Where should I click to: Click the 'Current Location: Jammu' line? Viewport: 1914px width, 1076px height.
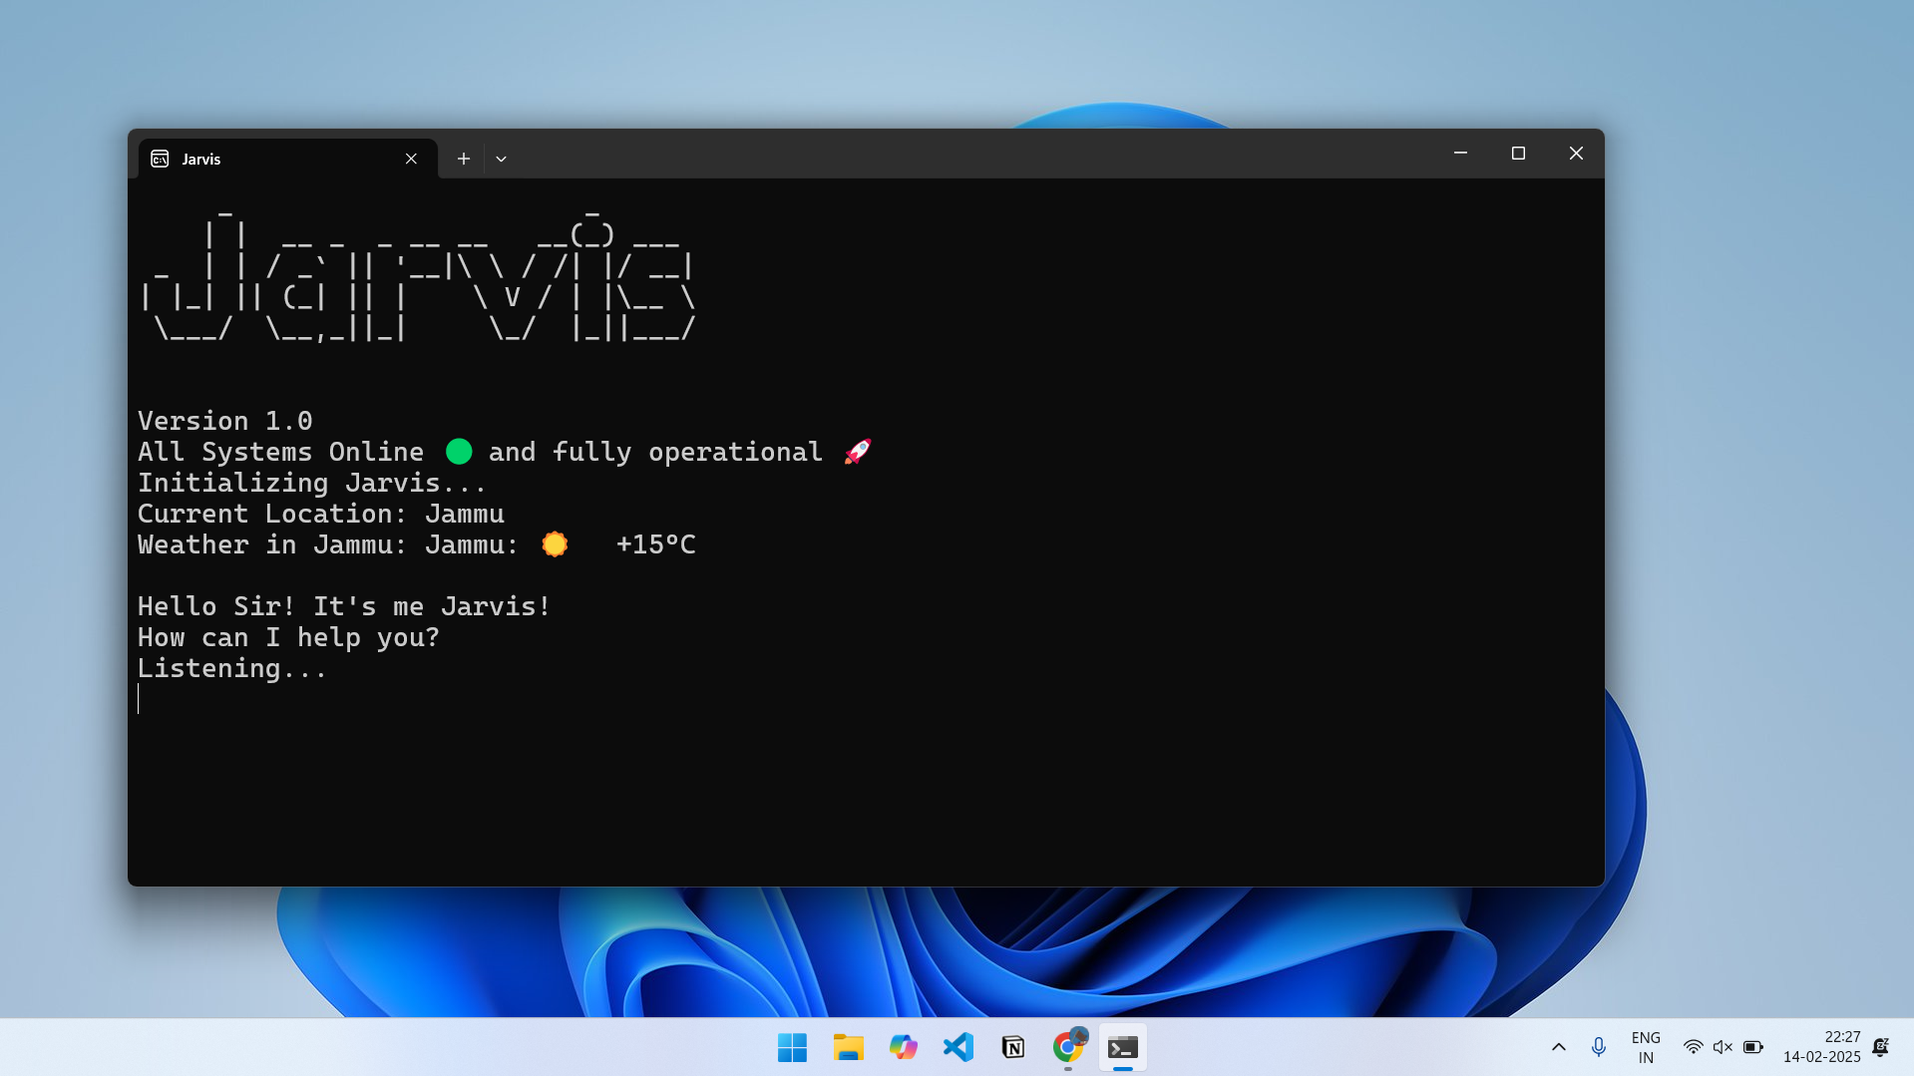coord(321,514)
